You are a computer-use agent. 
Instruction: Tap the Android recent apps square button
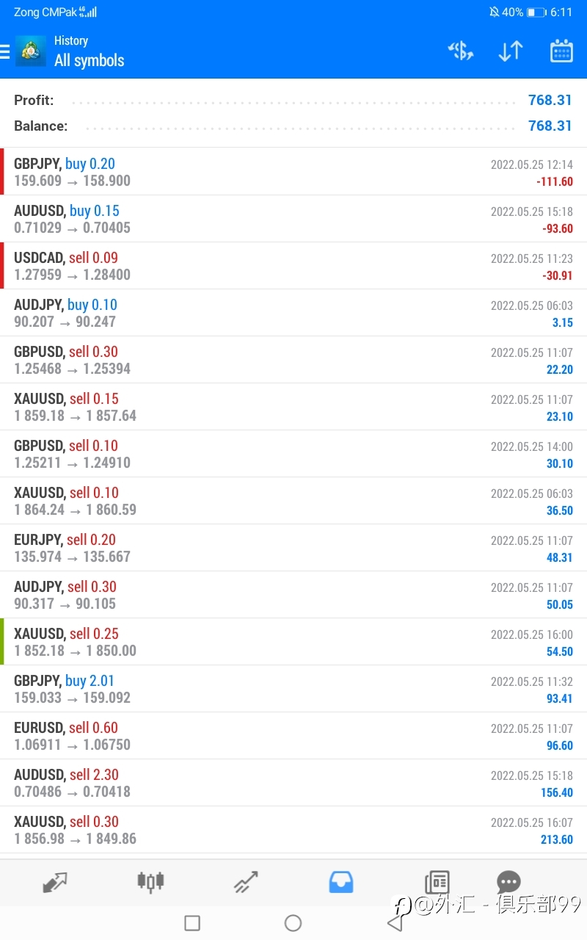(192, 923)
